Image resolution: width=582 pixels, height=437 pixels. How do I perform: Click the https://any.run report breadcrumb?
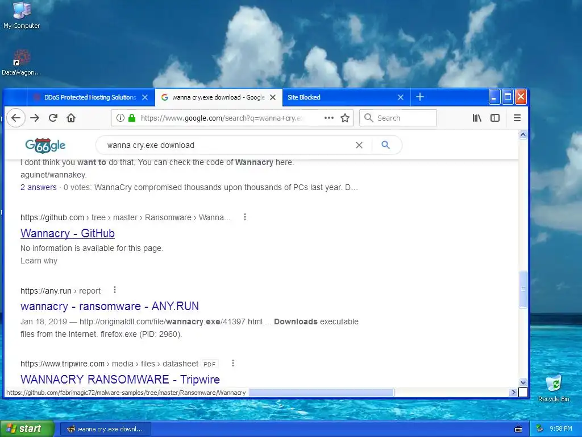point(60,291)
